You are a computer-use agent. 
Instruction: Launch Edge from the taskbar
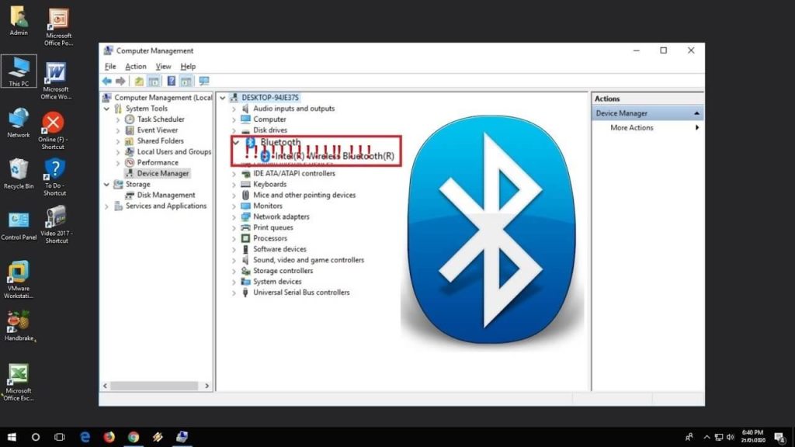[x=85, y=437]
